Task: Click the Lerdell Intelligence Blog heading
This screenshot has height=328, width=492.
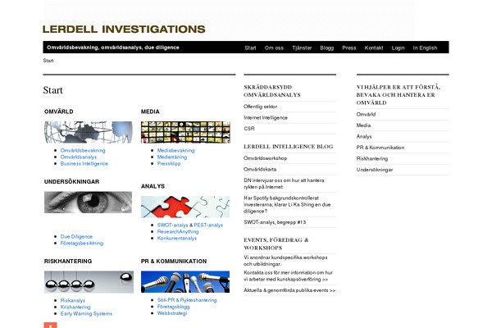Action: tap(289, 147)
